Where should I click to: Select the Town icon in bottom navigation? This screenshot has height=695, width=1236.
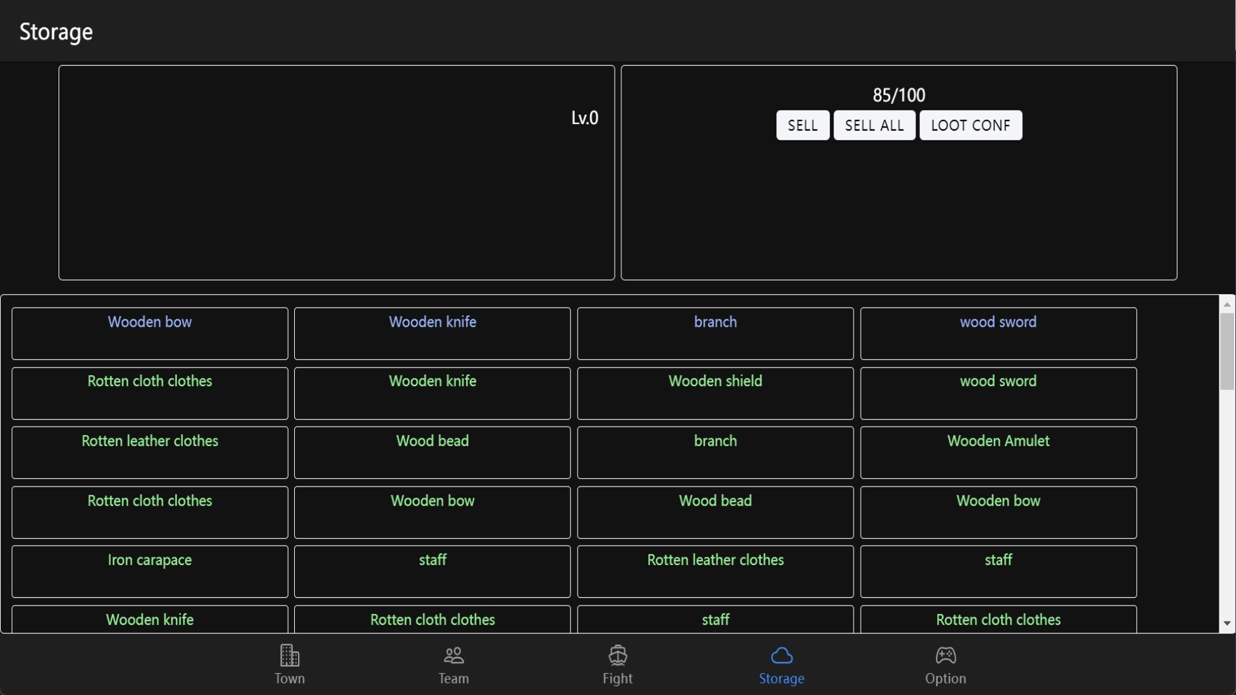pos(289,663)
